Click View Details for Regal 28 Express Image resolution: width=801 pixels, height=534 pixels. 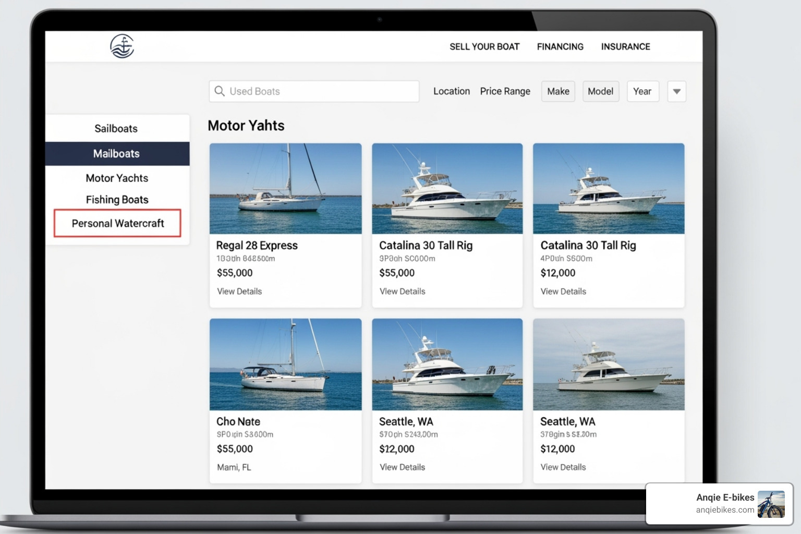pos(239,292)
